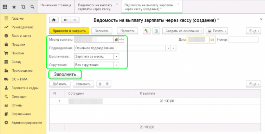Open Администрирование section in sidebar

click(27, 123)
